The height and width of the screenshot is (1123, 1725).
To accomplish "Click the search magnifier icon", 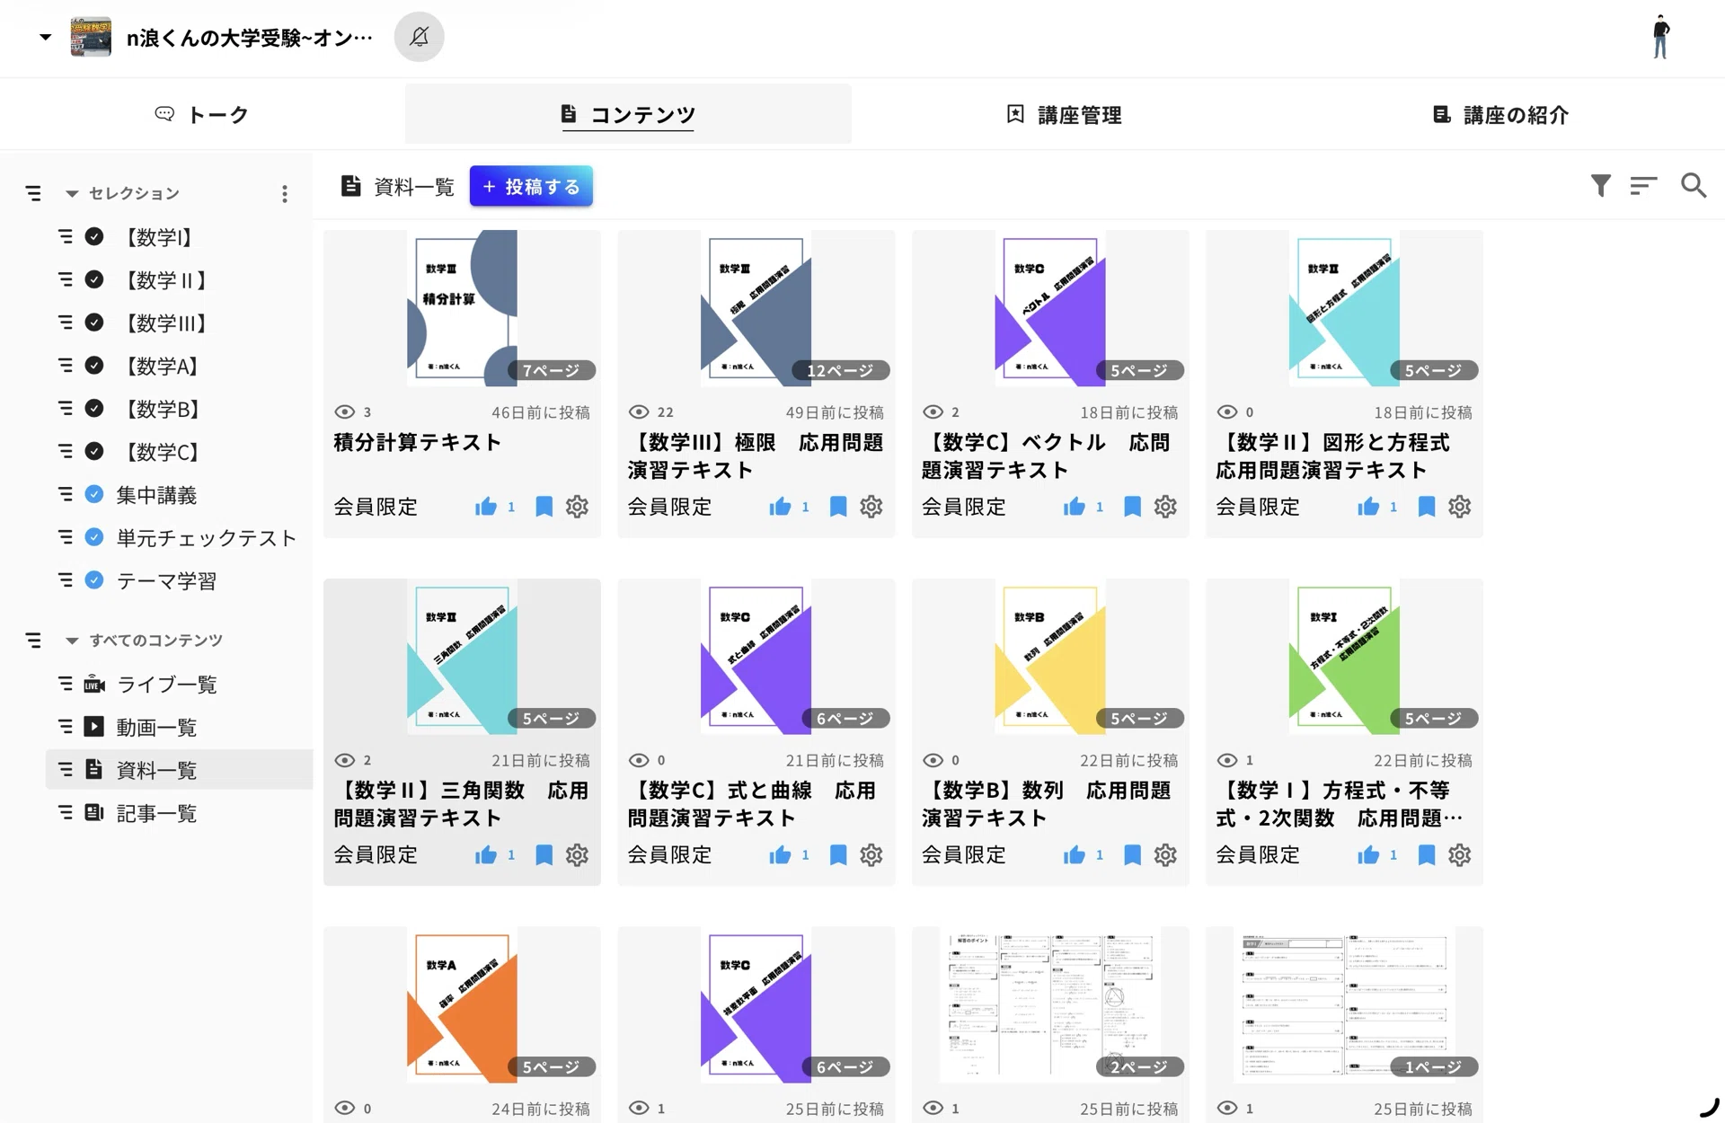I will (1694, 185).
